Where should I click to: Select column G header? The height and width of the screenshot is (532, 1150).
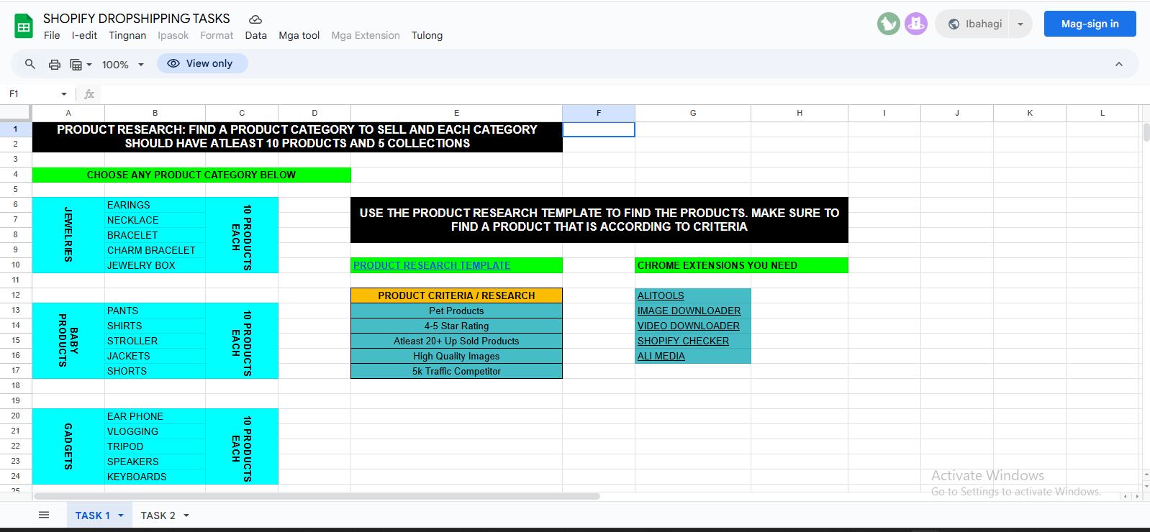[693, 113]
